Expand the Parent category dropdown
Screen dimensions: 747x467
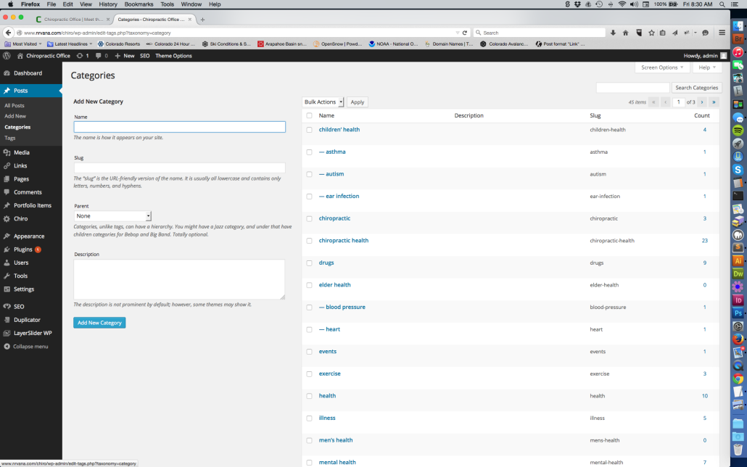click(112, 216)
